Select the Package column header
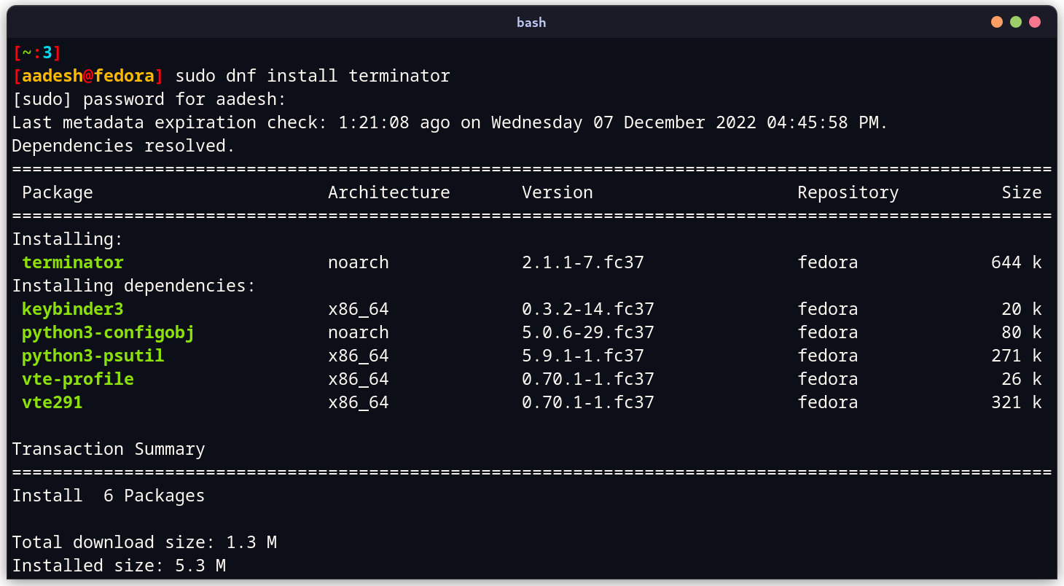 click(57, 192)
